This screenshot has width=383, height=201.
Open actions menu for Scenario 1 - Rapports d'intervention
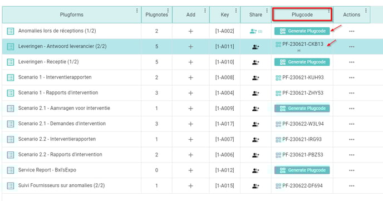pyautogui.click(x=352, y=94)
